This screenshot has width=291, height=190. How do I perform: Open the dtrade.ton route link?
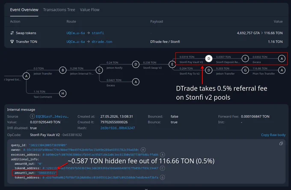point(102,42)
